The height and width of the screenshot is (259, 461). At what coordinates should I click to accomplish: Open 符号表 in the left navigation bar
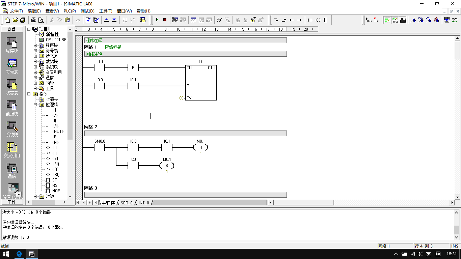(x=12, y=66)
